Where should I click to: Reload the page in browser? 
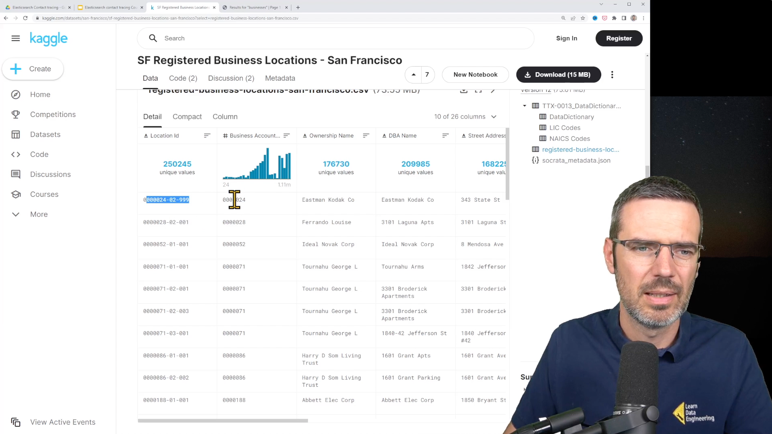point(25,18)
